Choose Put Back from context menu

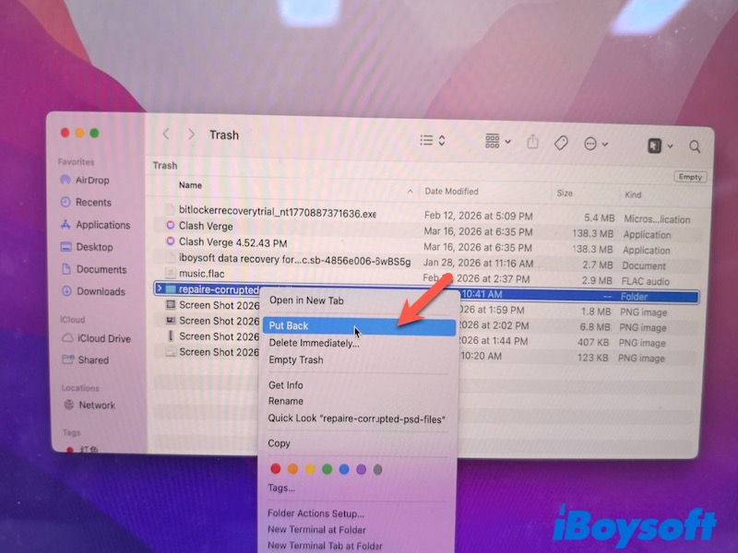click(x=289, y=325)
